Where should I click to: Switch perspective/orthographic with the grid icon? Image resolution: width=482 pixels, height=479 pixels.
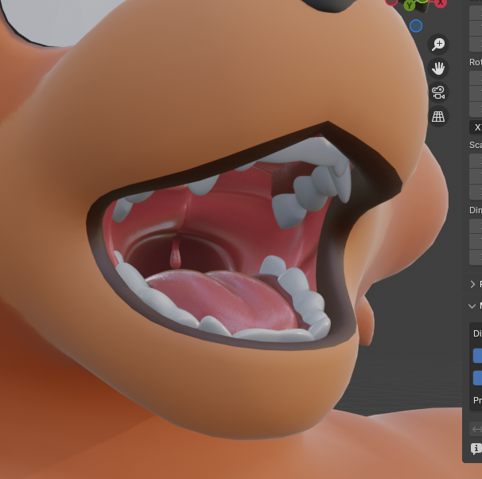[438, 116]
